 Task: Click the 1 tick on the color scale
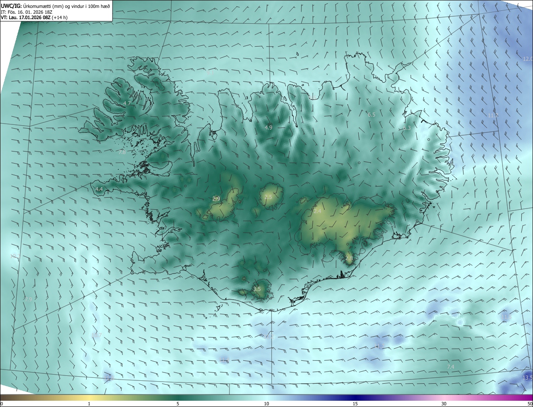pyautogui.click(x=89, y=403)
